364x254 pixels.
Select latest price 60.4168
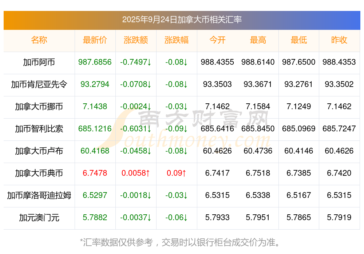[x=95, y=151]
